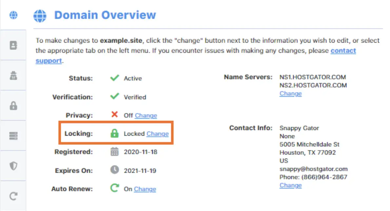Open the privacy spy sidebar tab

point(13,76)
